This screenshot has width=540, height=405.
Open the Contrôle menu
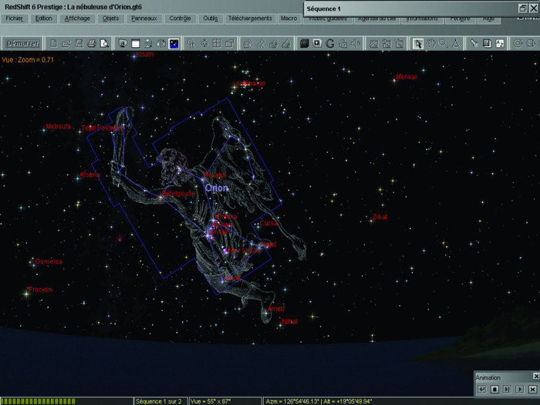[x=180, y=19]
